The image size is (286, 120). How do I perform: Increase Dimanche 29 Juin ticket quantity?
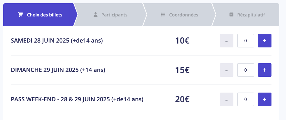pos(264,70)
